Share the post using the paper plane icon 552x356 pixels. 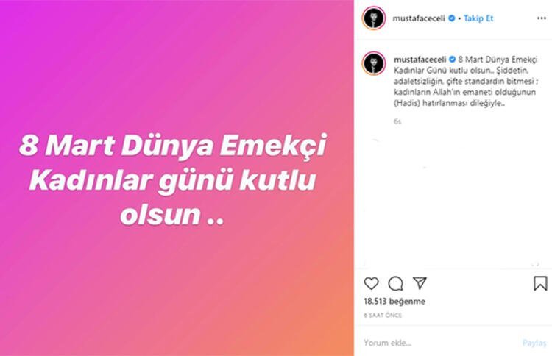tap(420, 282)
